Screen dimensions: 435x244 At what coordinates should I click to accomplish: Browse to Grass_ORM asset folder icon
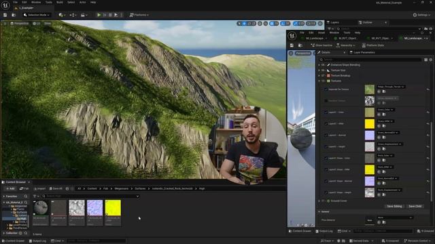tap(384, 126)
